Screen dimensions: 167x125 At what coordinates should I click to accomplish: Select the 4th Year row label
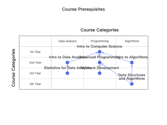(35, 84)
